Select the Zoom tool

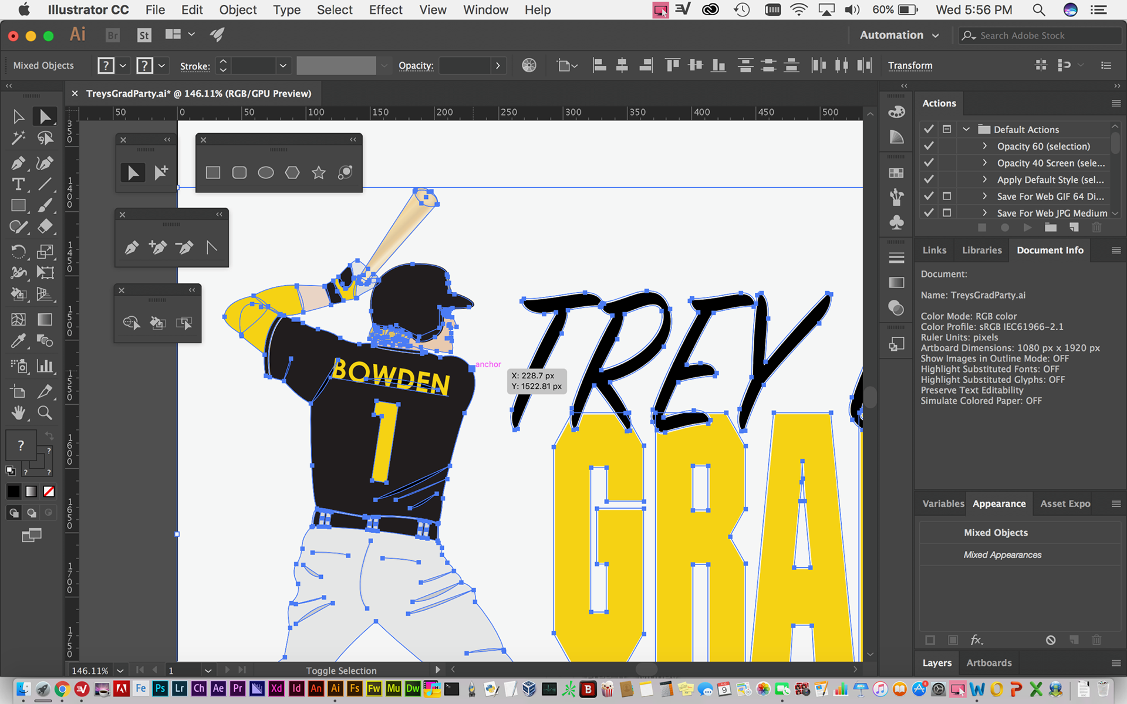45,413
